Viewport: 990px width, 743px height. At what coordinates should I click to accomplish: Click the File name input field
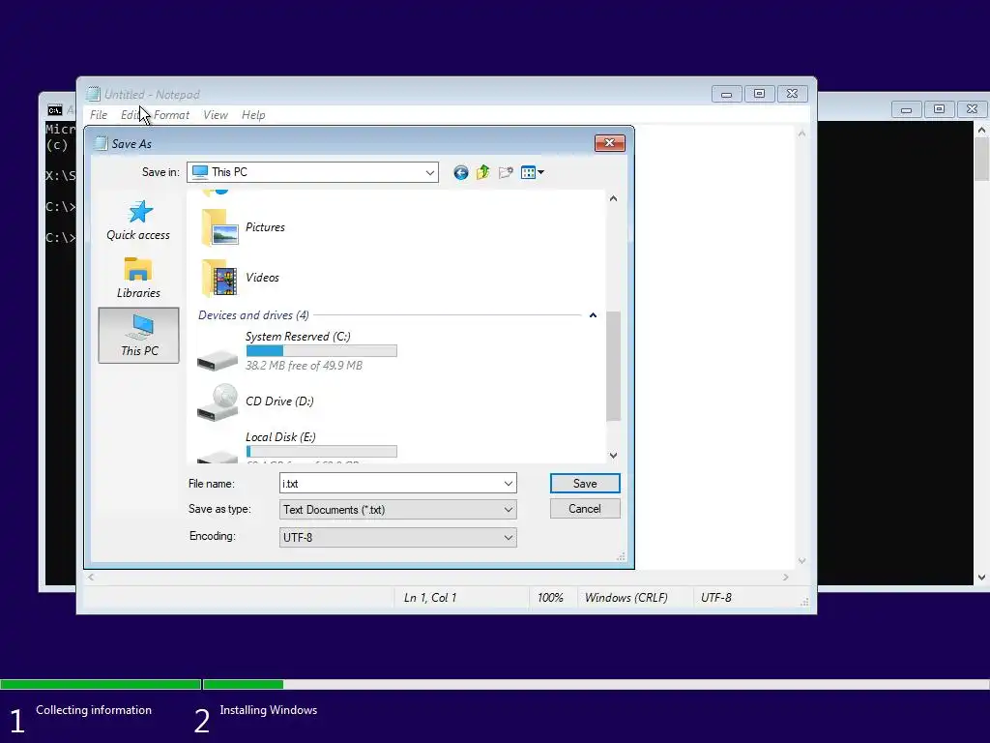[x=391, y=484]
